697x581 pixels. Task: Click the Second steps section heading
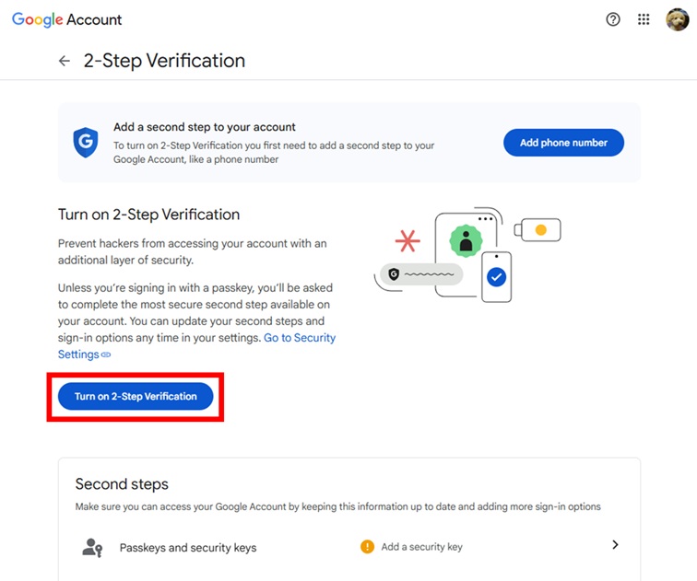122,484
